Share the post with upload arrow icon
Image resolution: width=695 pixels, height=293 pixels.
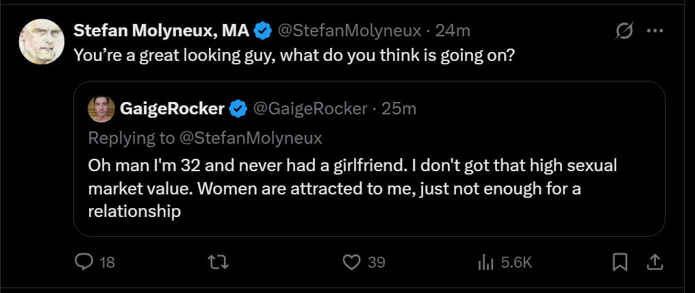click(x=654, y=262)
